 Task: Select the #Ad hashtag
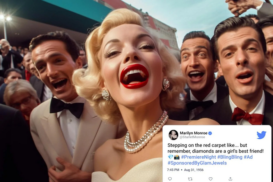point(248,157)
